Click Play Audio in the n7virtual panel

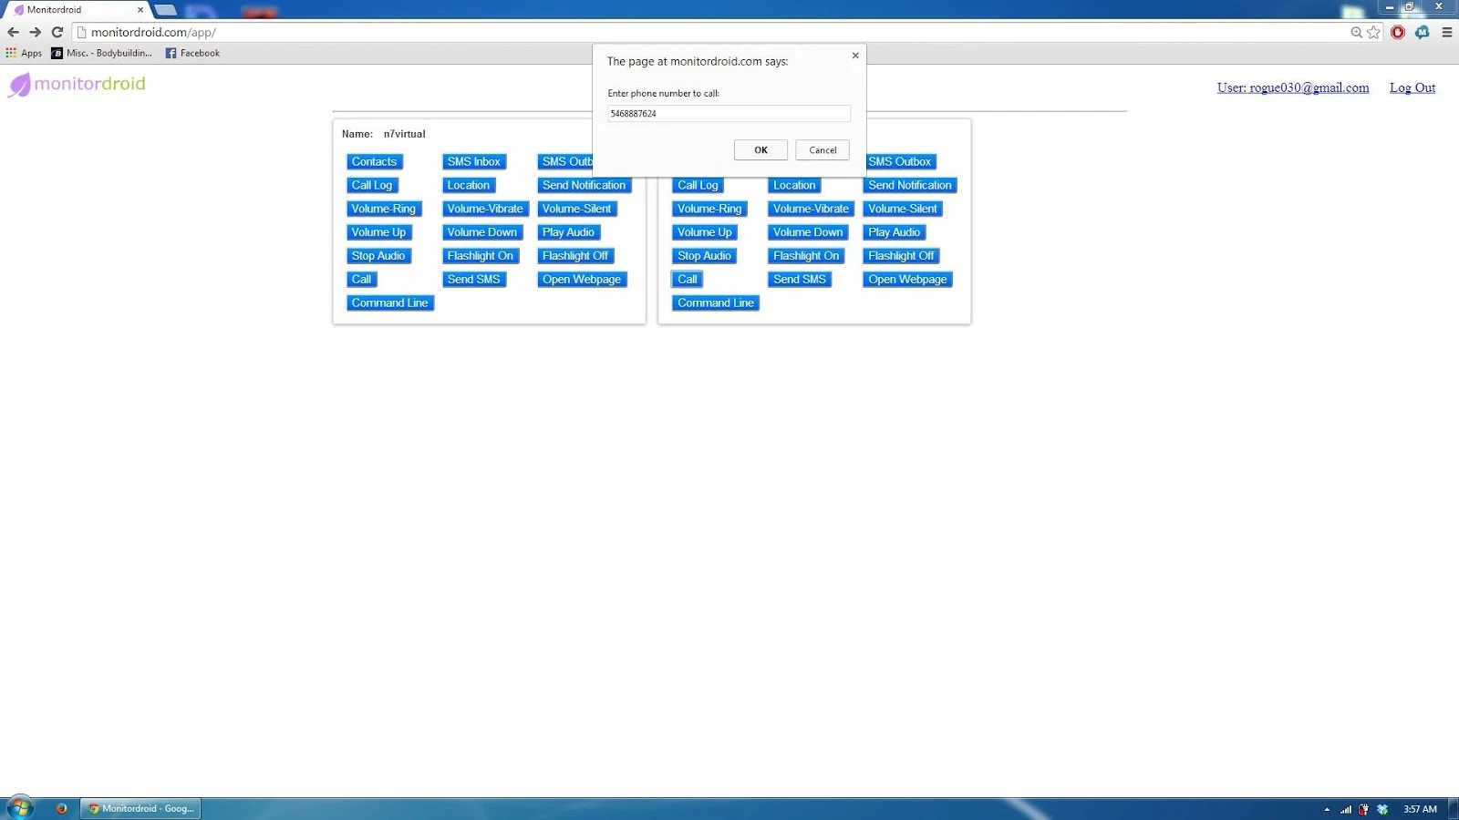pyautogui.click(x=568, y=233)
